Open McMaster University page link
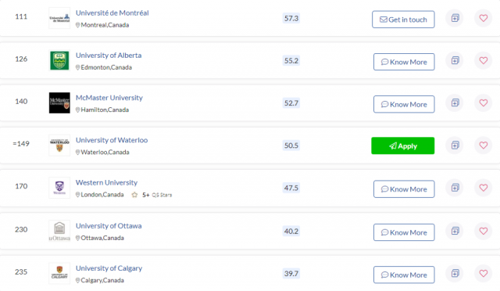The height and width of the screenshot is (291, 500). coord(109,98)
